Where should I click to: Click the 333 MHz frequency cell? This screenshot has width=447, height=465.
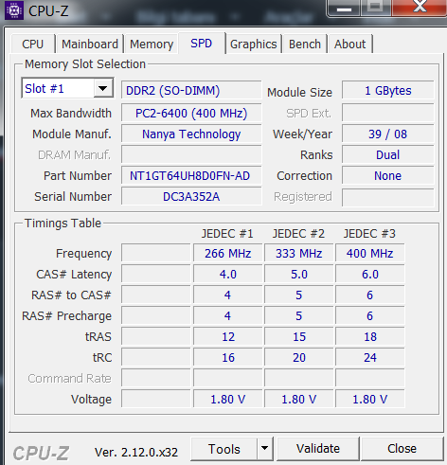click(x=298, y=253)
